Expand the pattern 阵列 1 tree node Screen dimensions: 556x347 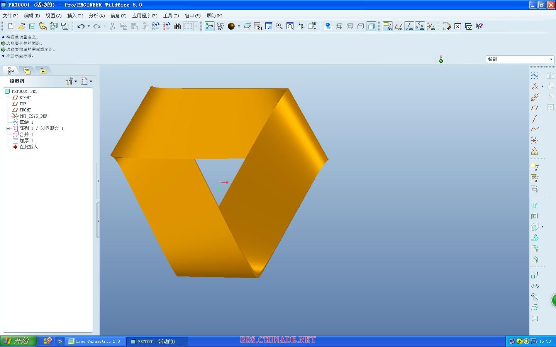[8, 128]
